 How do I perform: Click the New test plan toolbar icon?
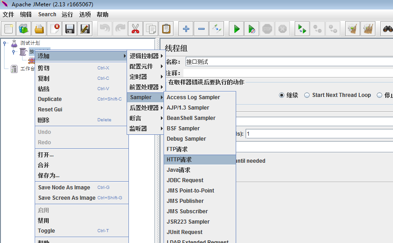9,29
